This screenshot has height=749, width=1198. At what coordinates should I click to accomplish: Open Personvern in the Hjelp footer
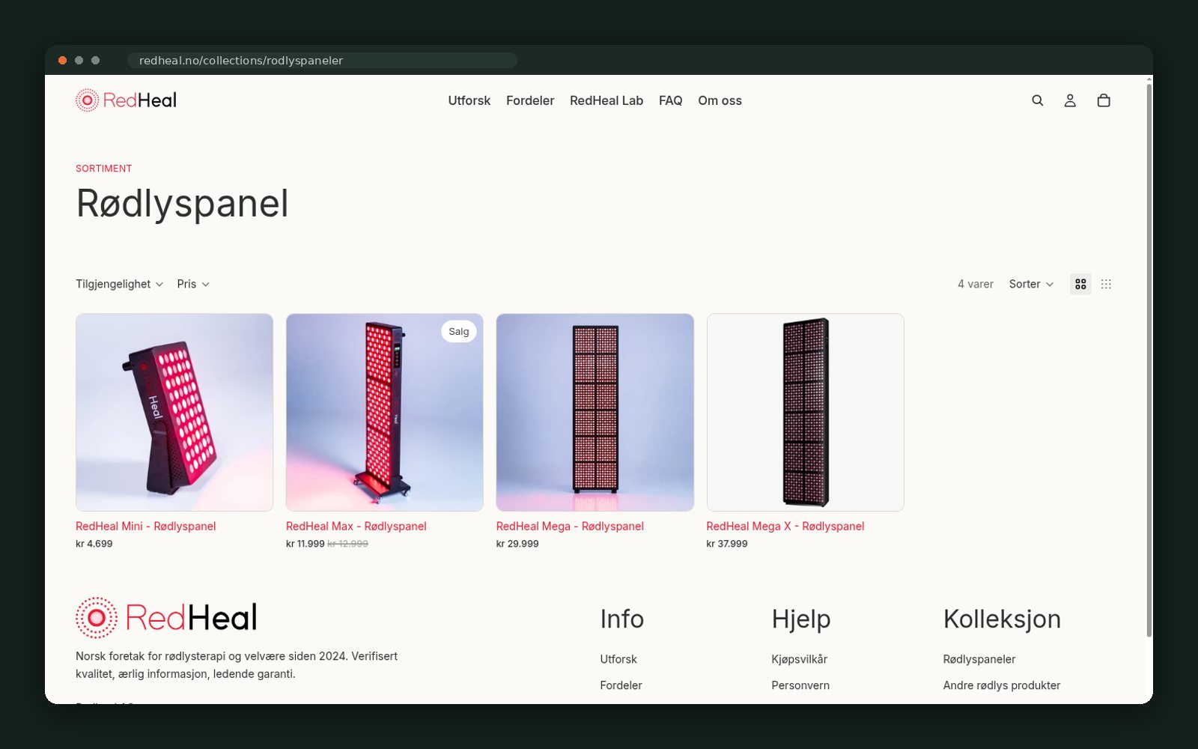(x=800, y=685)
